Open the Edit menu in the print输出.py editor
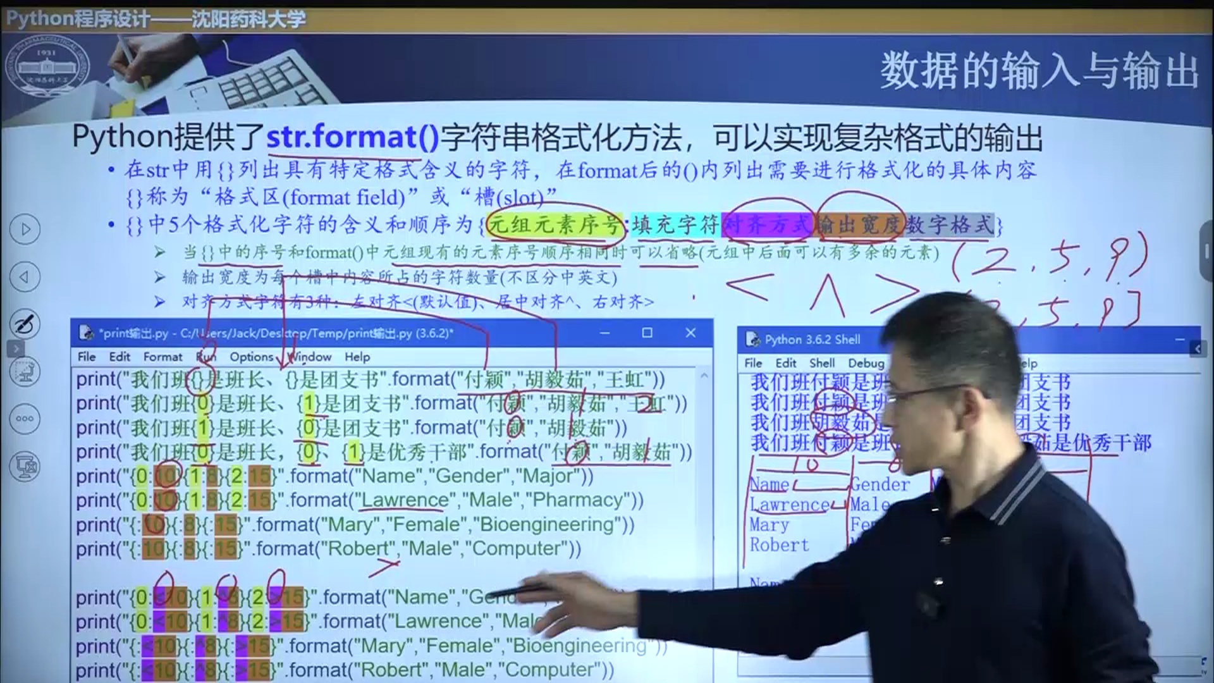Screen dimensions: 1214x683 coord(120,357)
